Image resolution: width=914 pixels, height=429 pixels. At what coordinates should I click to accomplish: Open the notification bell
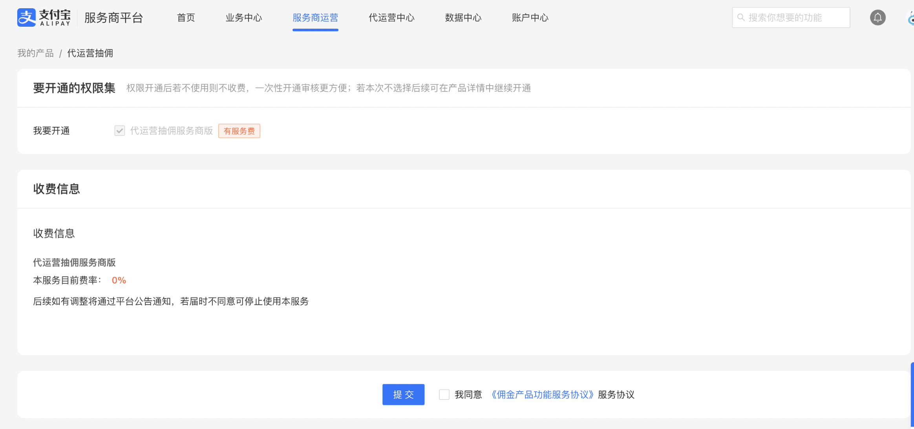tap(877, 18)
